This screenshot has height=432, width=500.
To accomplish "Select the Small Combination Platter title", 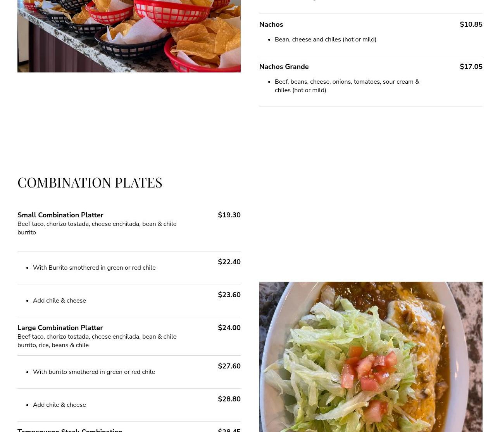I will point(60,215).
